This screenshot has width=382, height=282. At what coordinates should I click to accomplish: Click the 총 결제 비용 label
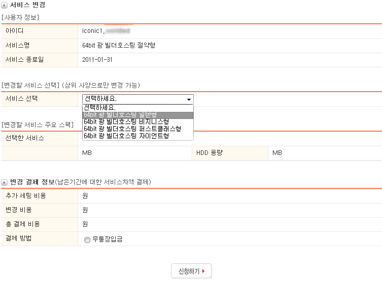pos(23,224)
